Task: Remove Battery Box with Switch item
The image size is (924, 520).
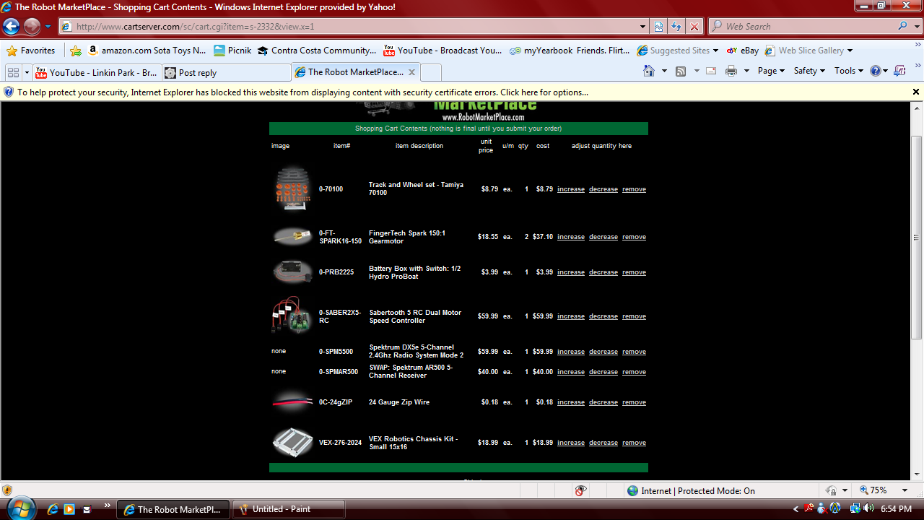Action: [634, 272]
